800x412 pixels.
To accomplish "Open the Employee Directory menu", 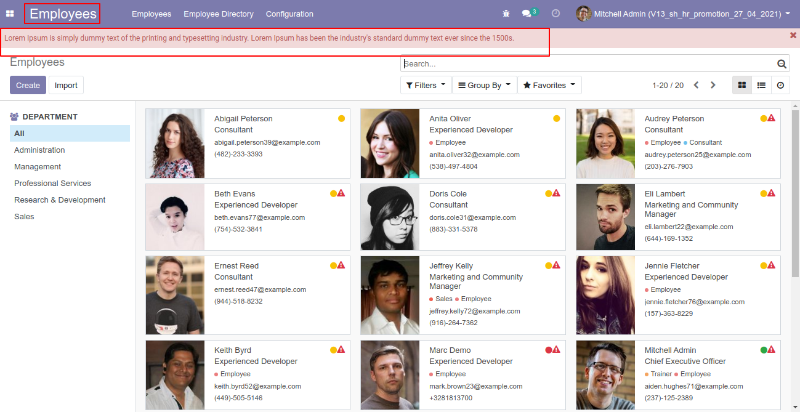I will point(219,14).
